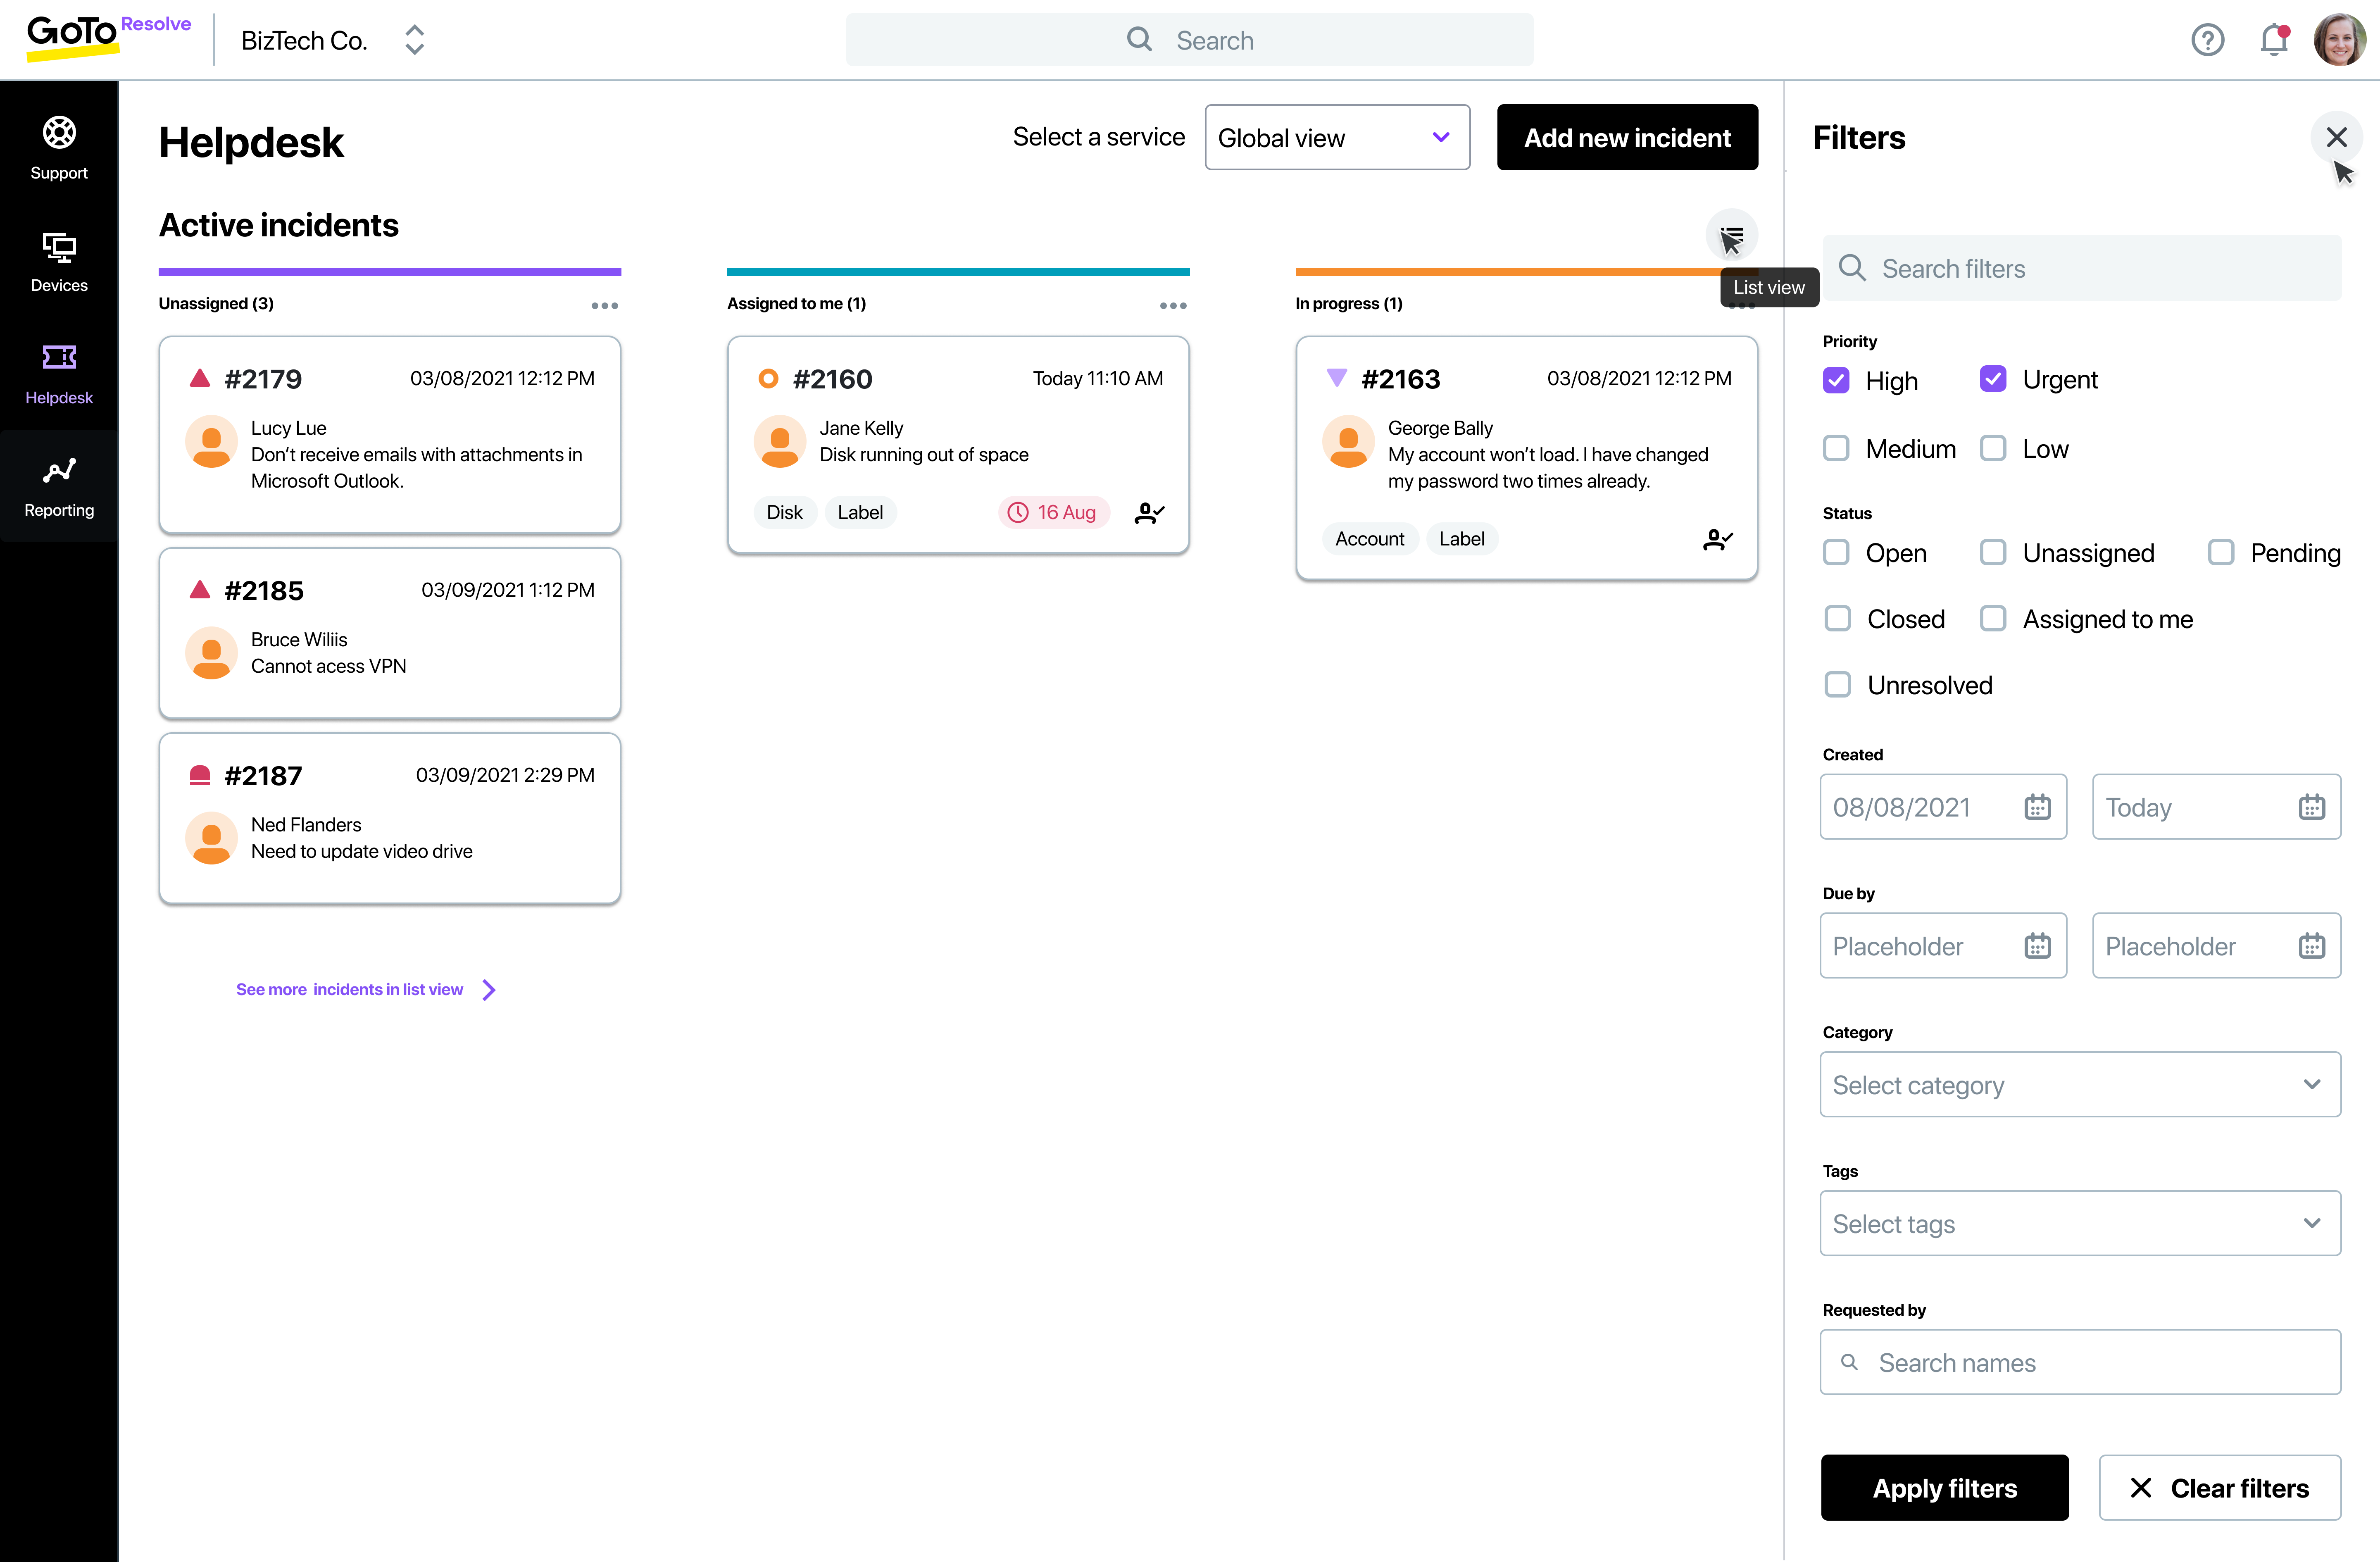Screen dimensions: 2380x1562
Task: Click assign-user icon on incident #2160
Action: [1149, 513]
